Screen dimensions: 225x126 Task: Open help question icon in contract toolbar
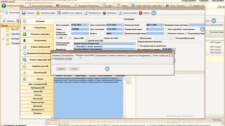[154, 13]
